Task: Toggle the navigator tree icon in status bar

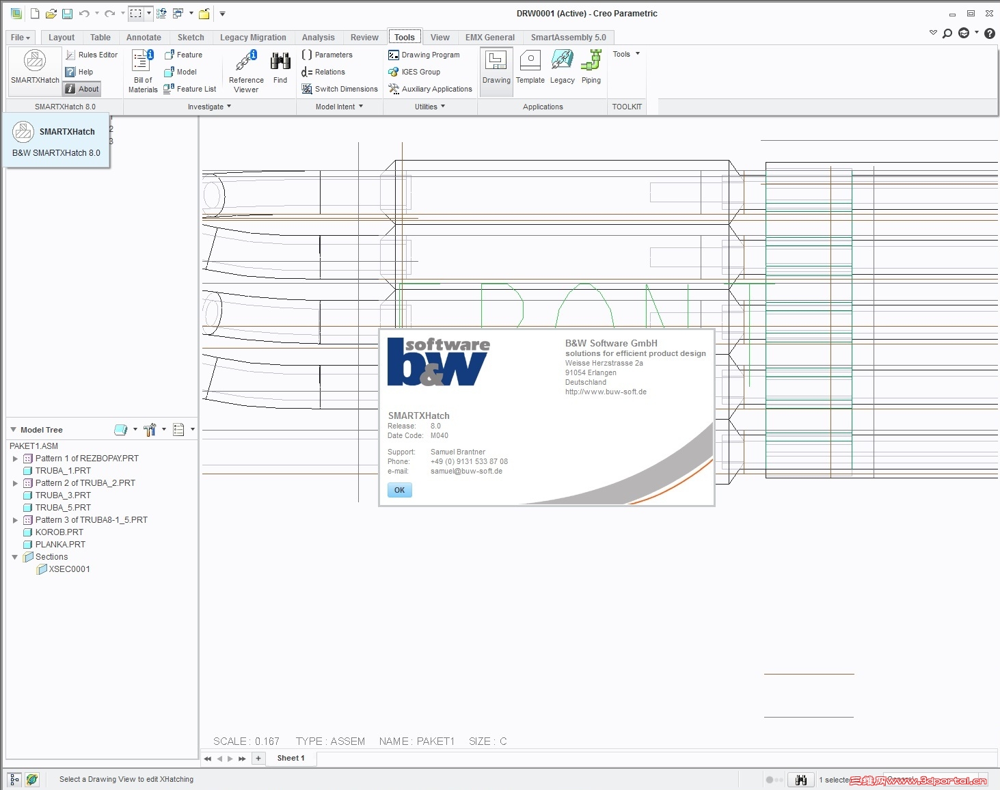Action: pos(14,779)
